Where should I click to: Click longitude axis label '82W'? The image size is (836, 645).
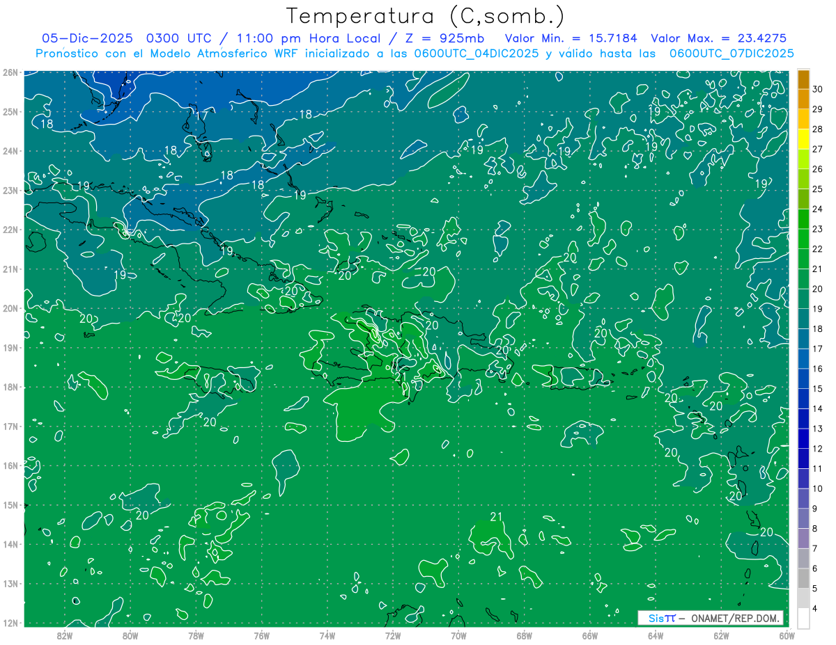coord(65,635)
